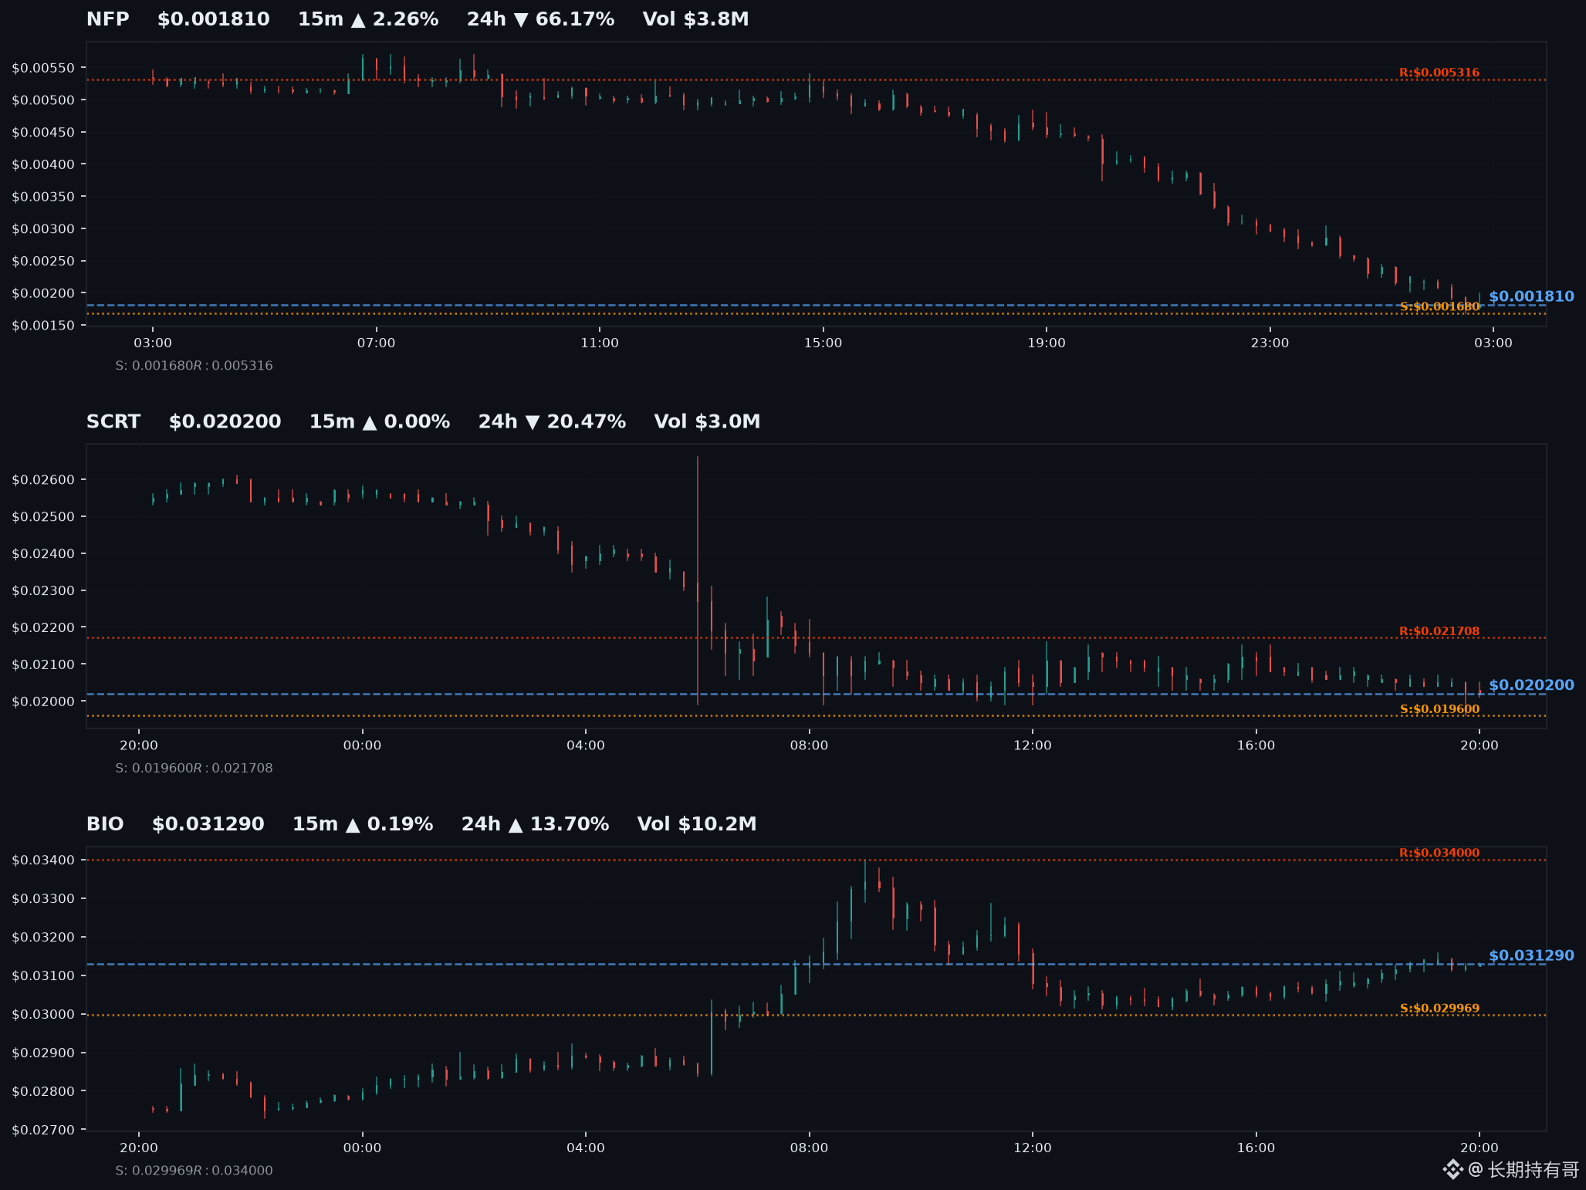This screenshot has width=1586, height=1190.
Task: Click SCRT y-axis label $0.02600
Action: 43,480
